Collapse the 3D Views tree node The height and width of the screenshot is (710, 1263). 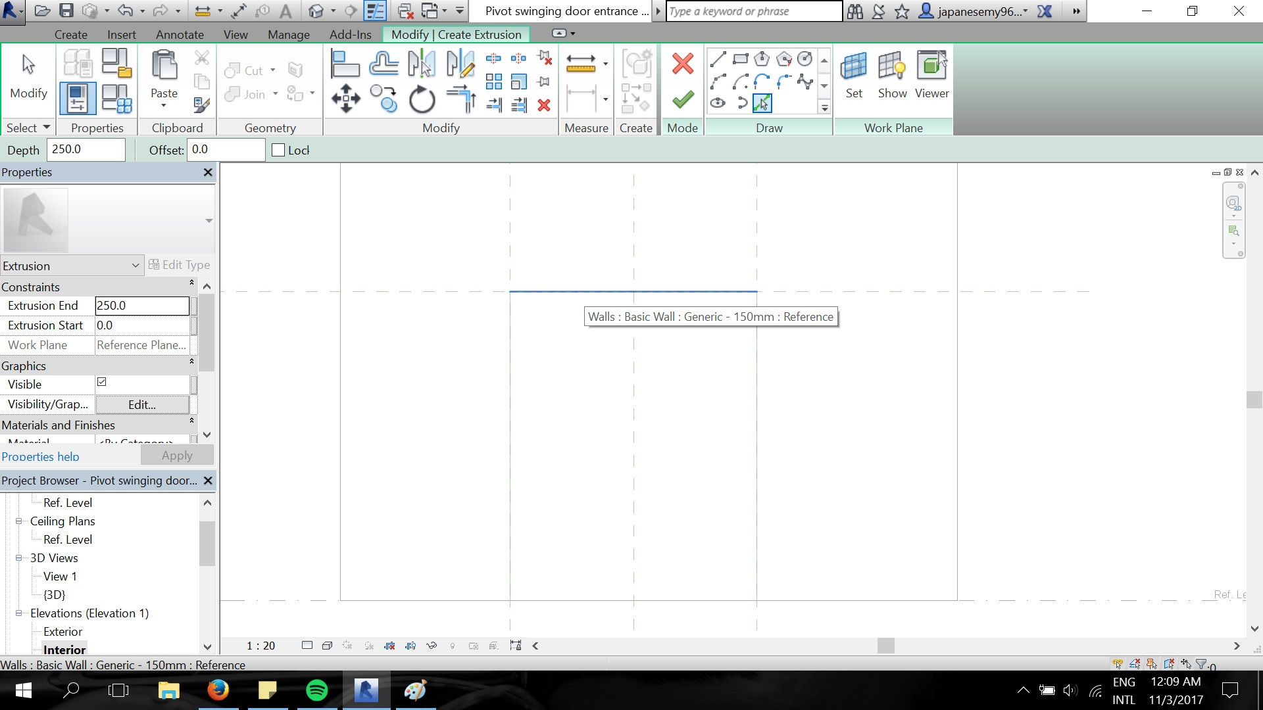point(19,557)
